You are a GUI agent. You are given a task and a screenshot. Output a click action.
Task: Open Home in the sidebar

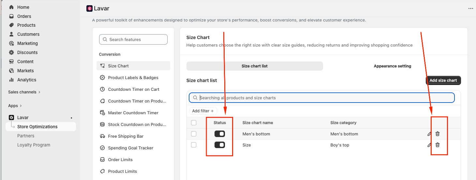point(23,7)
